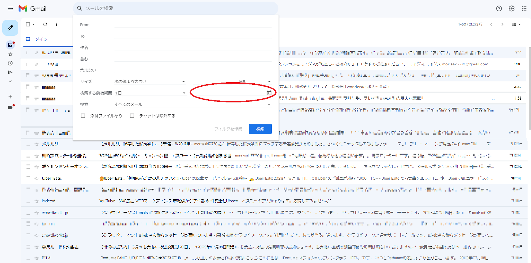Open the more actions three-dot menu

[x=56, y=24]
